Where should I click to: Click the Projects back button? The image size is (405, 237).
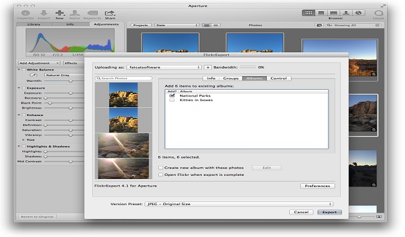140,25
